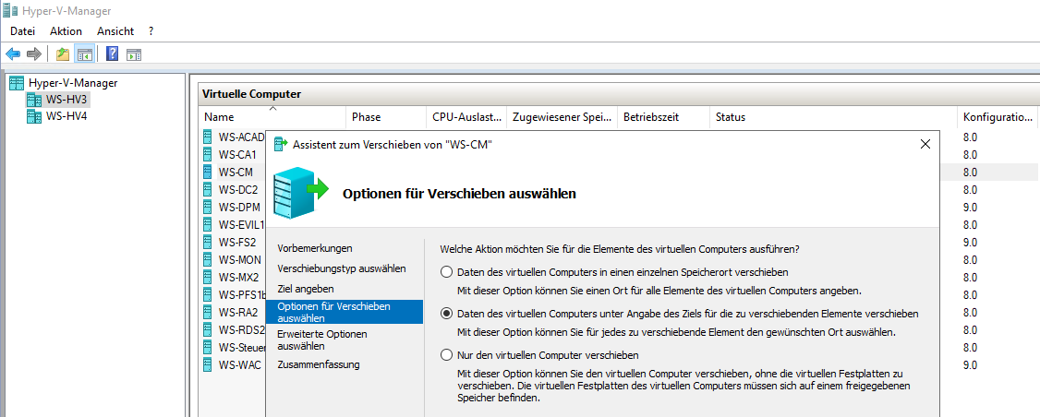Click the Back arrow toolbar icon
The height and width of the screenshot is (417, 1040).
tap(13, 54)
